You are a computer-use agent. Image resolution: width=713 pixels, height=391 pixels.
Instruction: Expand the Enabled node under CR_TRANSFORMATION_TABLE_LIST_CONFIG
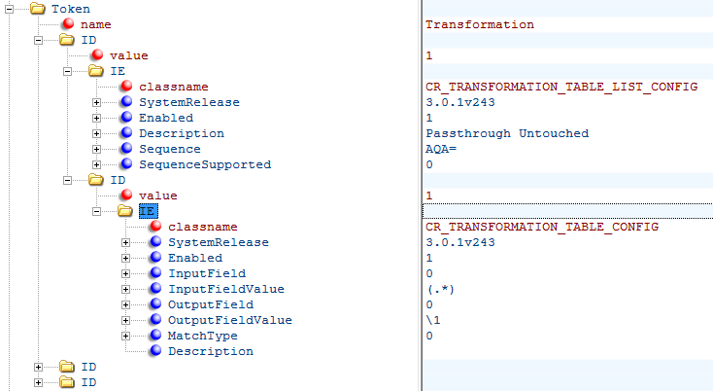click(x=96, y=118)
